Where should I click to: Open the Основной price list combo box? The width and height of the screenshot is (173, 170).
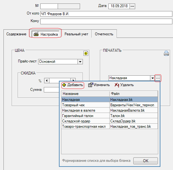61,62
